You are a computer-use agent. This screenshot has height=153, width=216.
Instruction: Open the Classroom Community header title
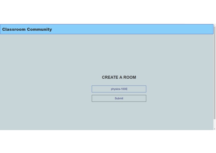tap(27, 29)
